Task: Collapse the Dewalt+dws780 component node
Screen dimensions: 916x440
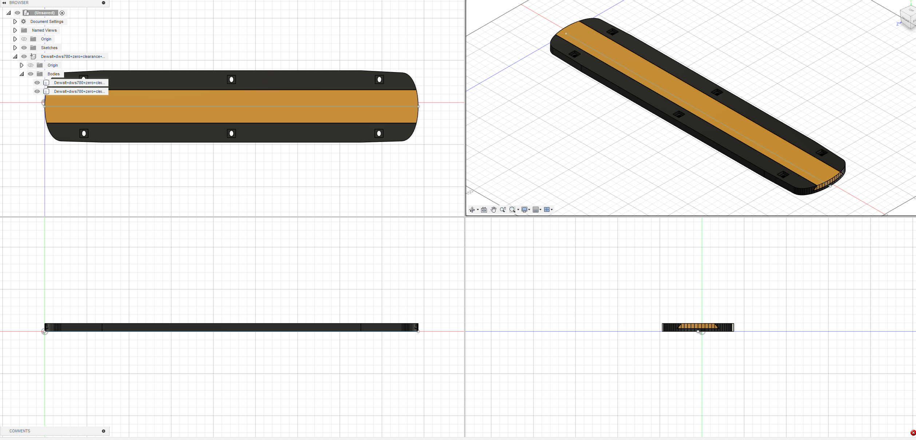Action: coord(15,56)
